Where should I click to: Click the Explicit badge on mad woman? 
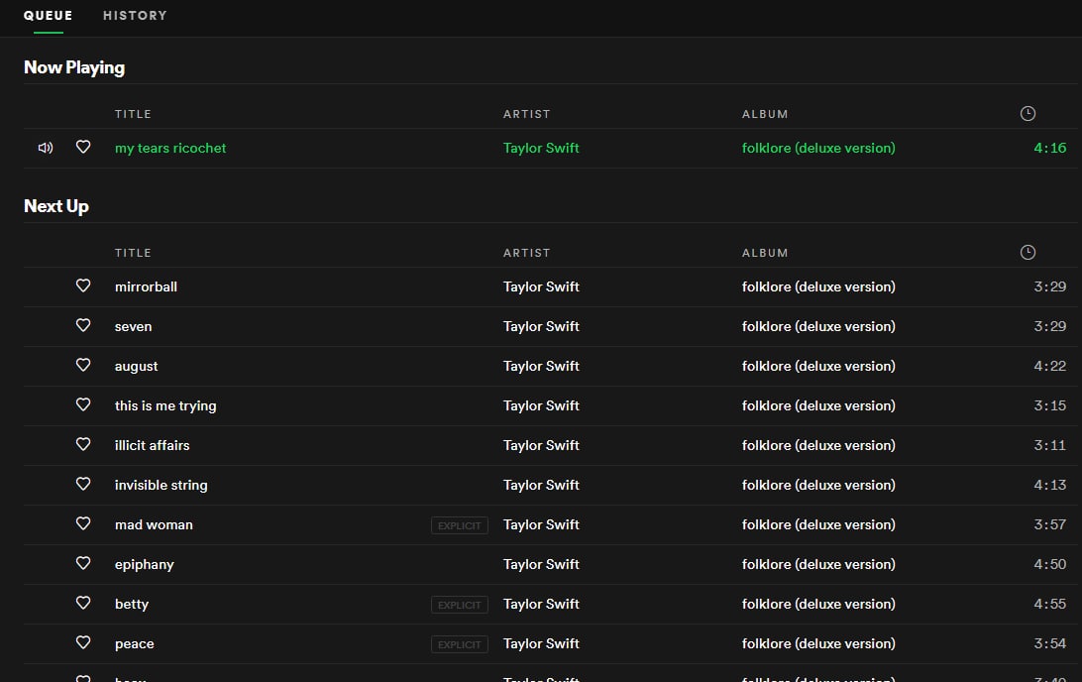pyautogui.click(x=460, y=525)
